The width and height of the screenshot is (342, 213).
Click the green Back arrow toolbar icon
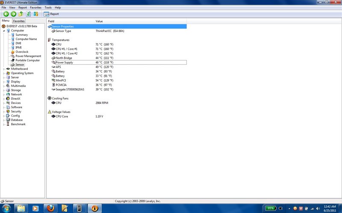point(6,14)
